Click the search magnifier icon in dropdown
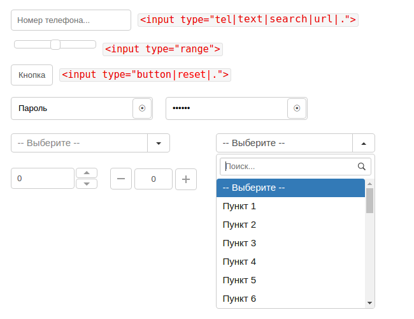 pyautogui.click(x=362, y=167)
